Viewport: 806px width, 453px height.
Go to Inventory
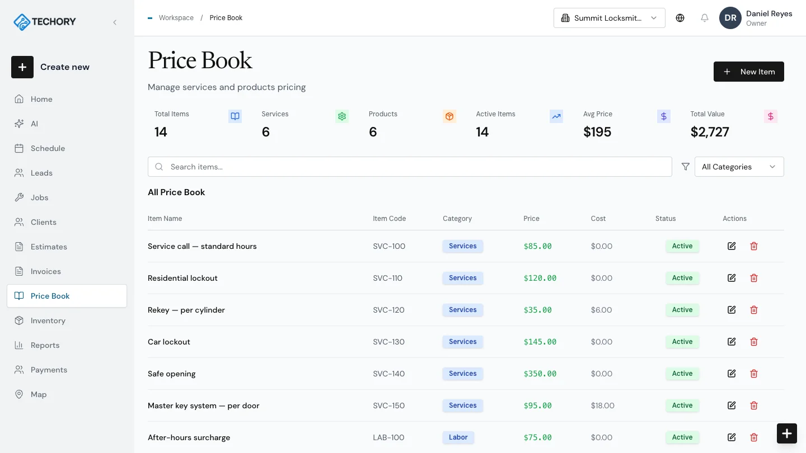[67, 320]
